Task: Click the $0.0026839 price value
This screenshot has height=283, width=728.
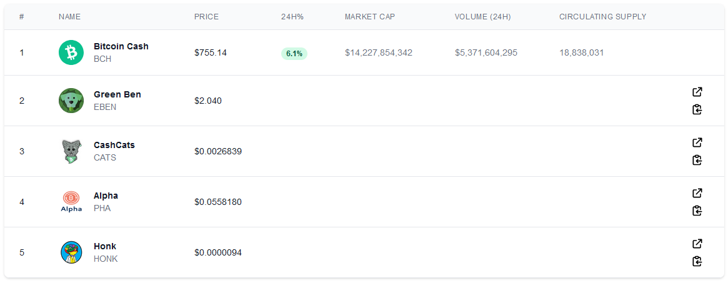Action: (x=217, y=151)
